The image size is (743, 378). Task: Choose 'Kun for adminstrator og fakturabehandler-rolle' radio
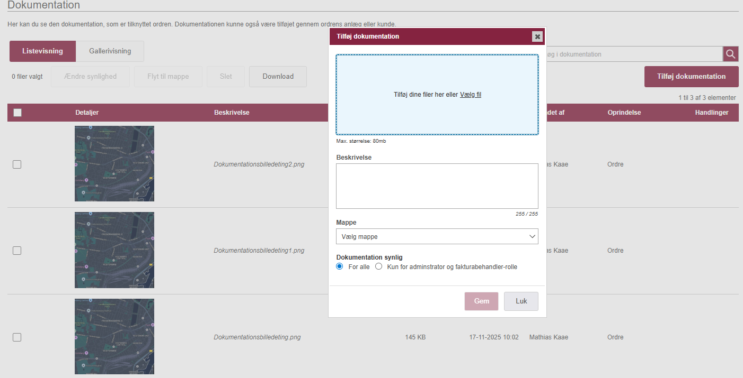(x=378, y=266)
